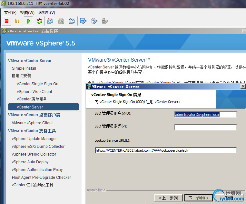Click the Lookup Service URL(L) label
This screenshot has height=204, width=246.
(112, 140)
